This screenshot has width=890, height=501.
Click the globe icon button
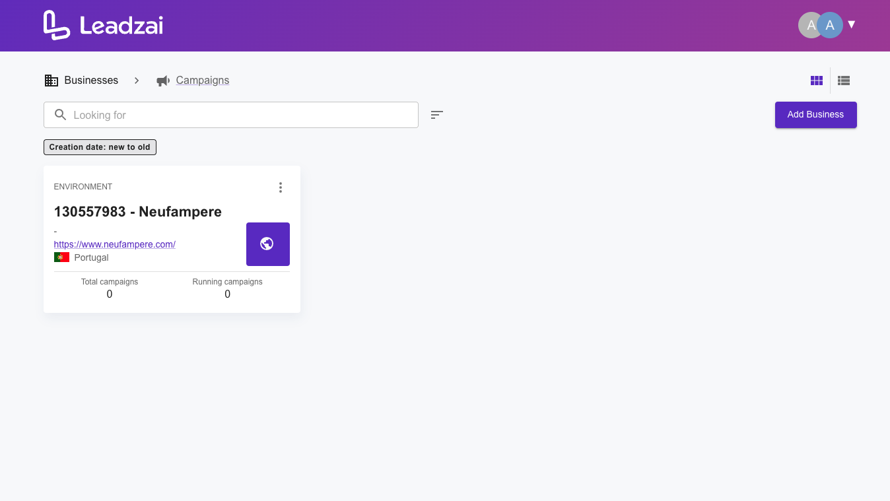pos(268,244)
